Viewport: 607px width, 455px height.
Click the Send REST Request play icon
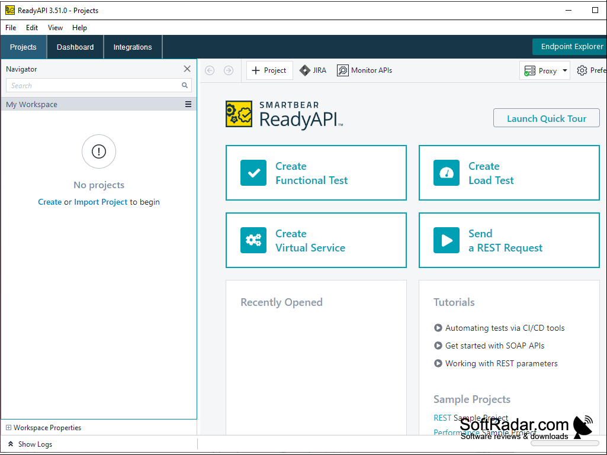coord(447,240)
